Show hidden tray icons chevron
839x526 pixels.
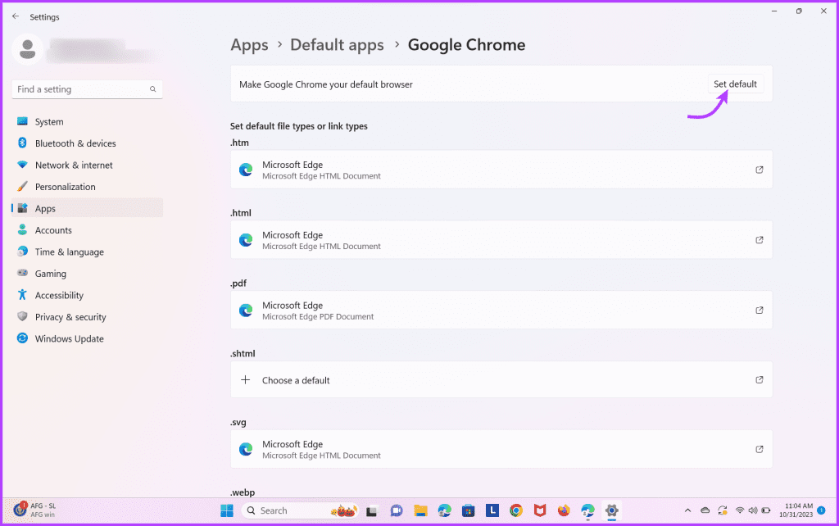point(687,510)
